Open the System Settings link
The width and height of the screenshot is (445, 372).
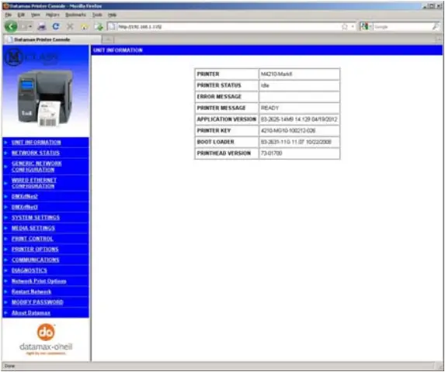point(36,218)
